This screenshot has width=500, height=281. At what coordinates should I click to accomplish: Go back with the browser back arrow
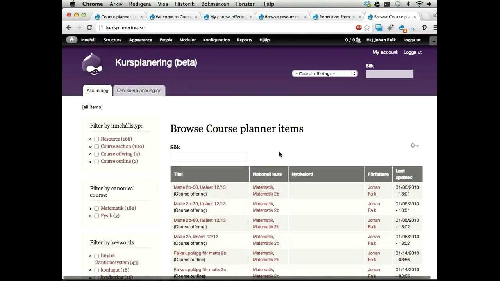point(69,28)
